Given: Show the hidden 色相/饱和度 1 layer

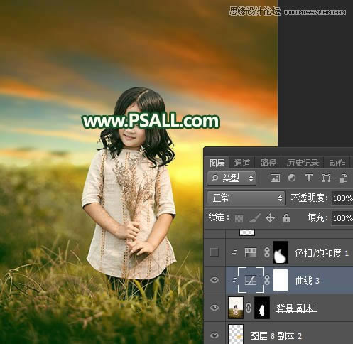Looking at the screenshot, I should [214, 252].
